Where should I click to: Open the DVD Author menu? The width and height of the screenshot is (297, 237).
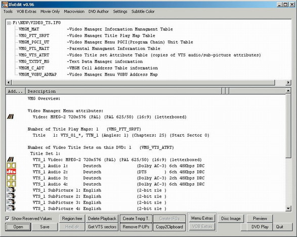click(99, 12)
